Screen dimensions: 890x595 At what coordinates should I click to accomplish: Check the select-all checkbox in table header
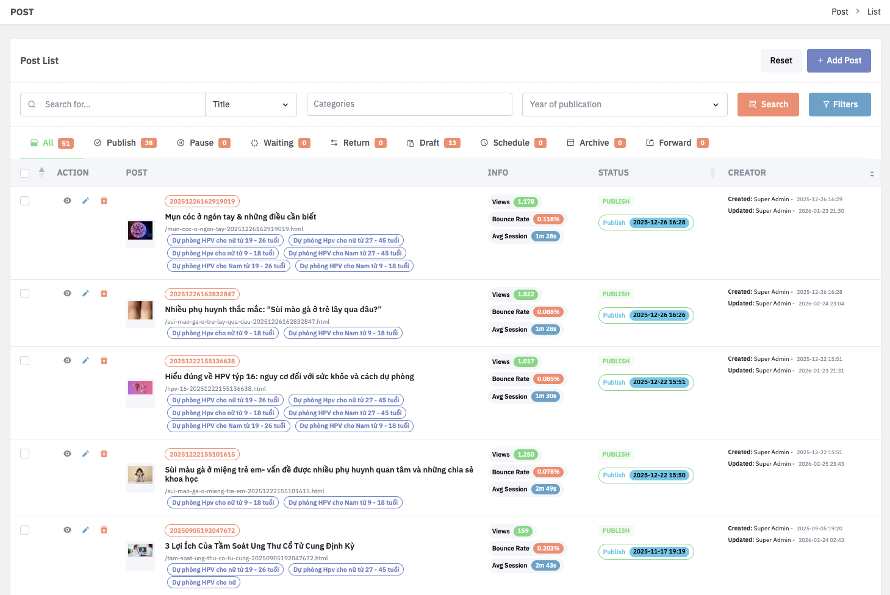(25, 173)
